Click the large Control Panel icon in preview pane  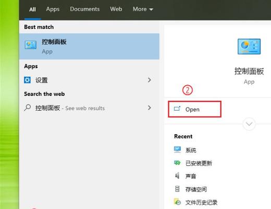tap(249, 47)
